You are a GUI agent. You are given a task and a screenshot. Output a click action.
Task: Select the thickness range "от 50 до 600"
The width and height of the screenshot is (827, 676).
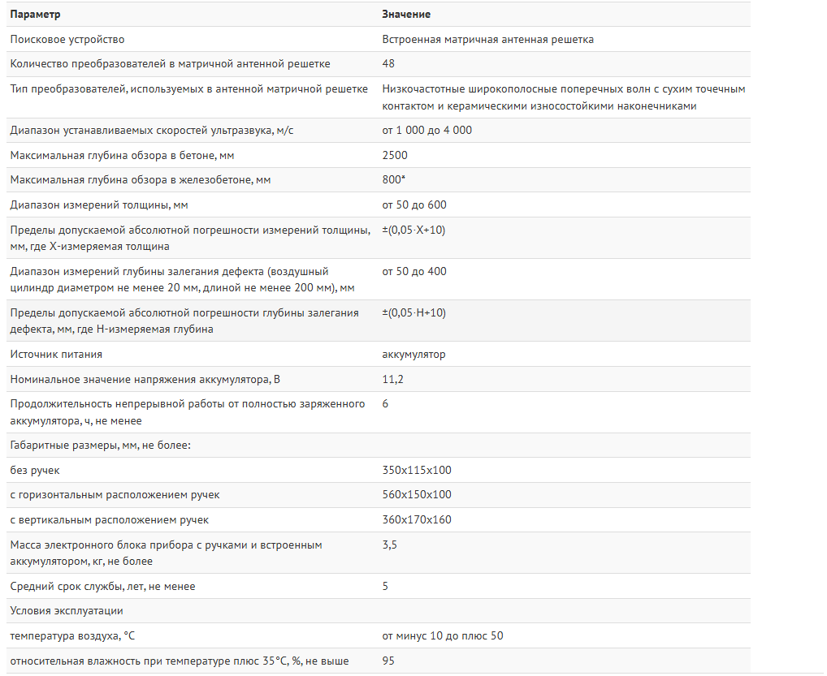click(414, 205)
